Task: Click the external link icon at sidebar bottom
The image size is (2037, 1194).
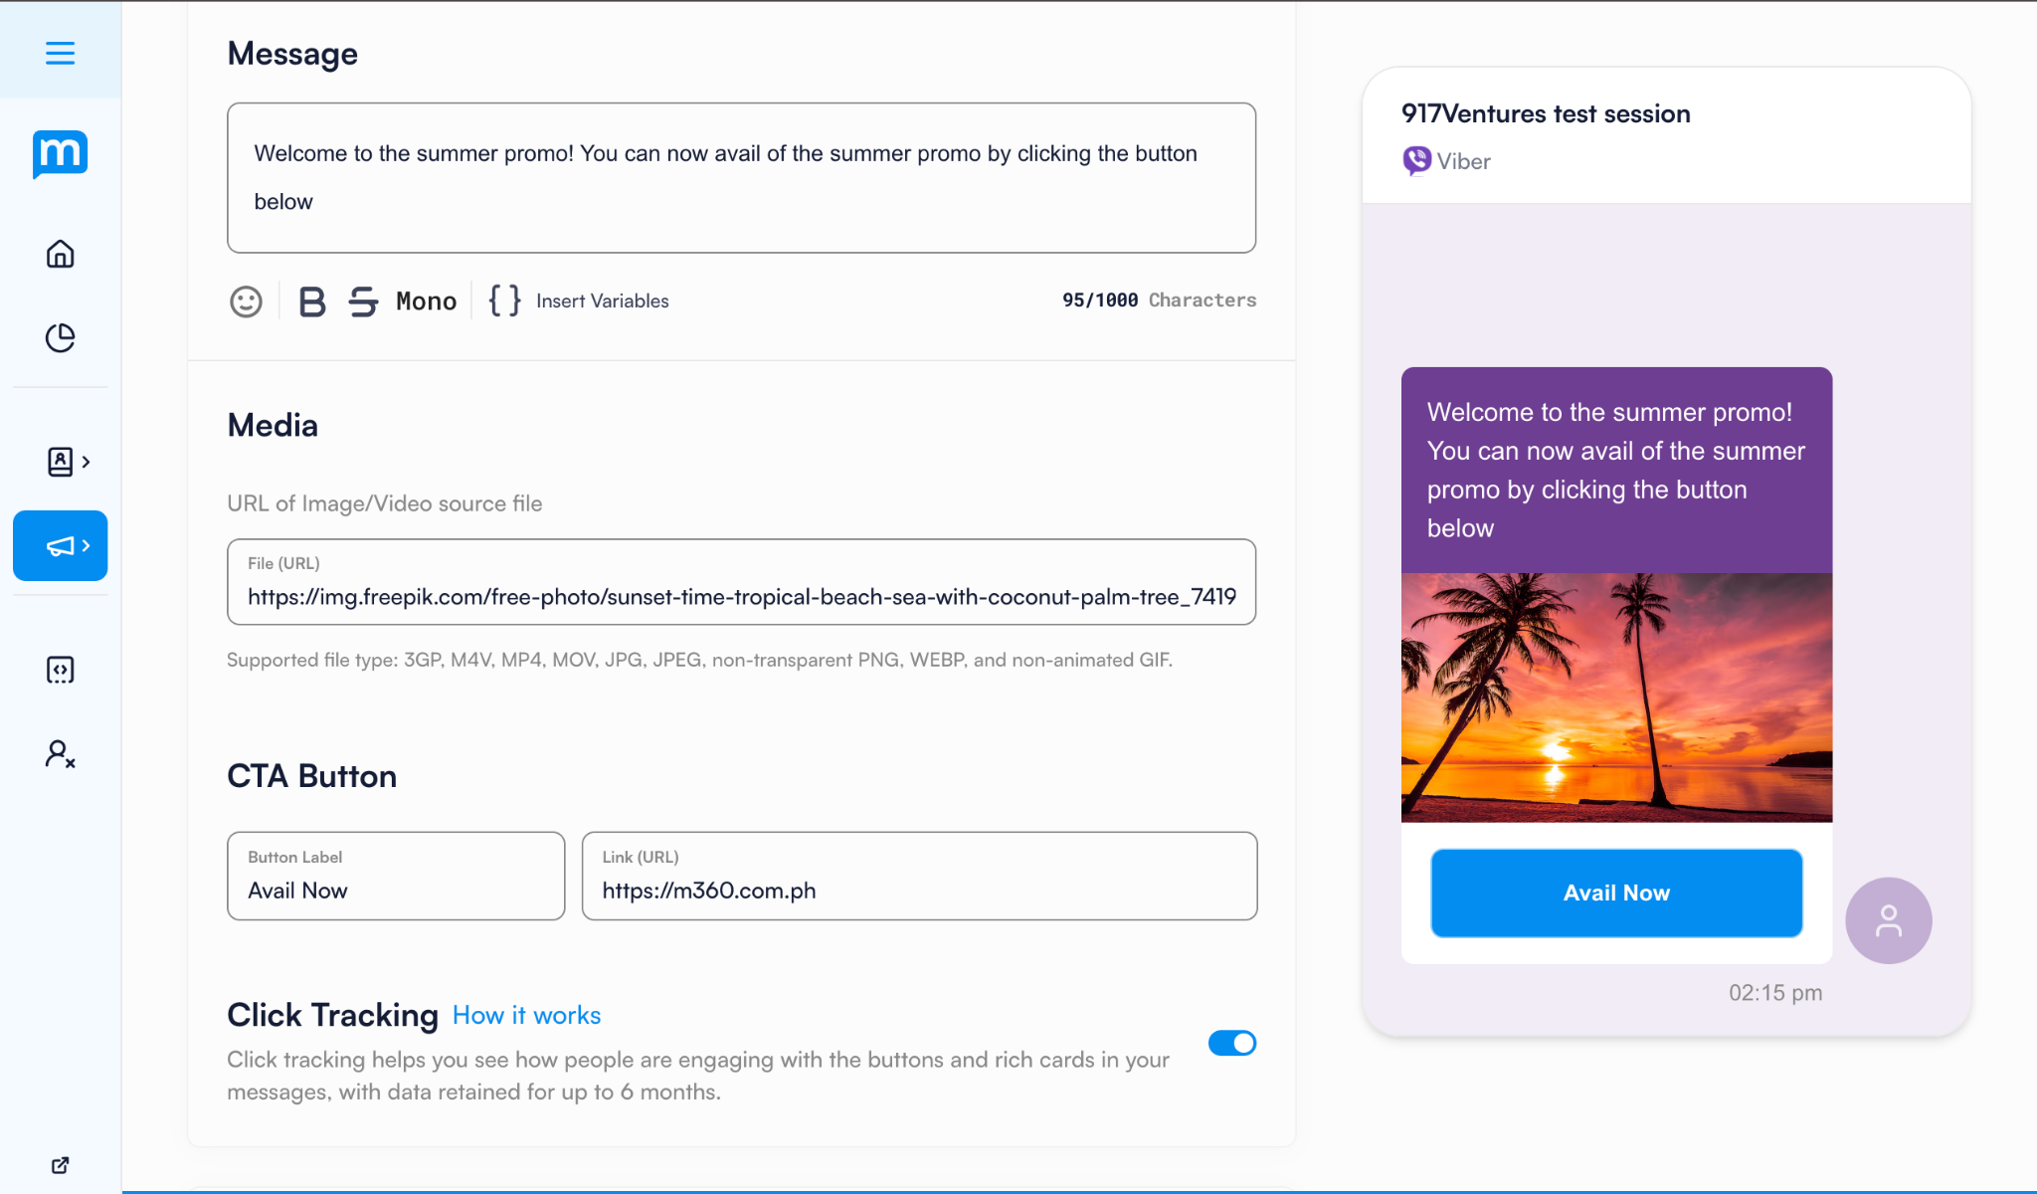Action: click(x=60, y=1165)
